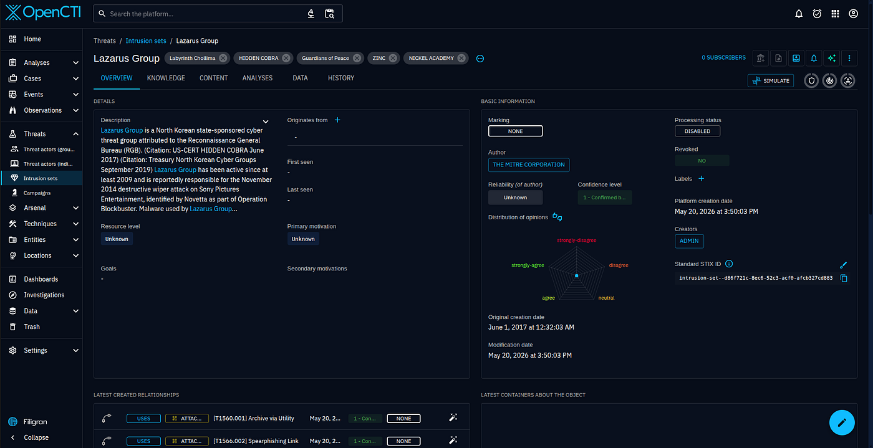Open Campaigns in the sidebar
Image resolution: width=873 pixels, height=448 pixels.
(41, 193)
